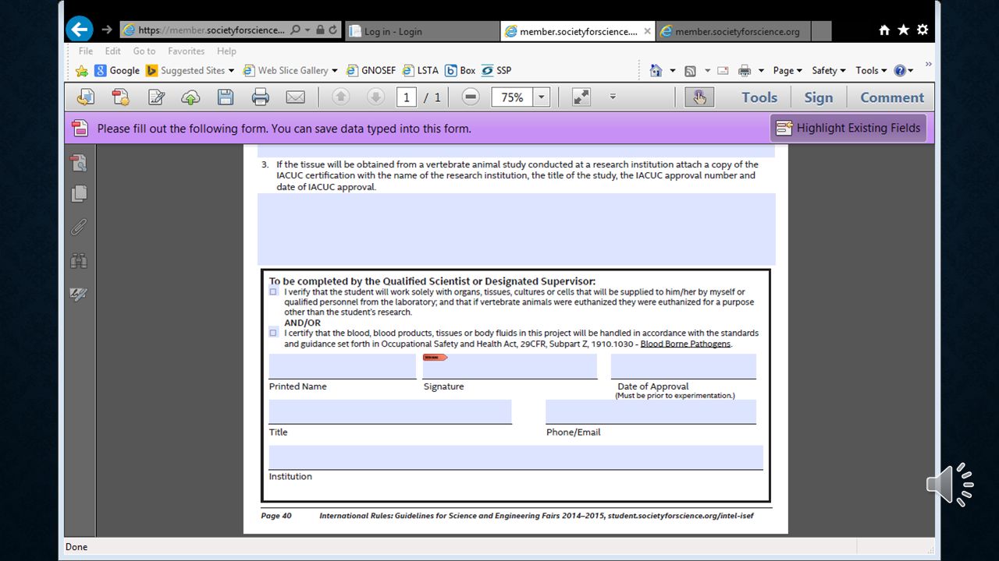Open the signatures panel icon
Viewport: 999px width, 561px height.
pyautogui.click(x=79, y=295)
